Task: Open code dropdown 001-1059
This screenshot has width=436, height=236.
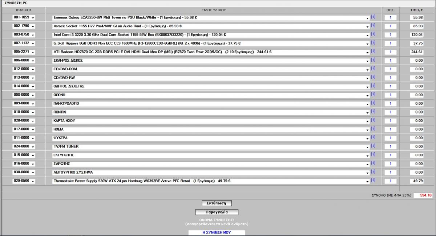Action: [23, 17]
